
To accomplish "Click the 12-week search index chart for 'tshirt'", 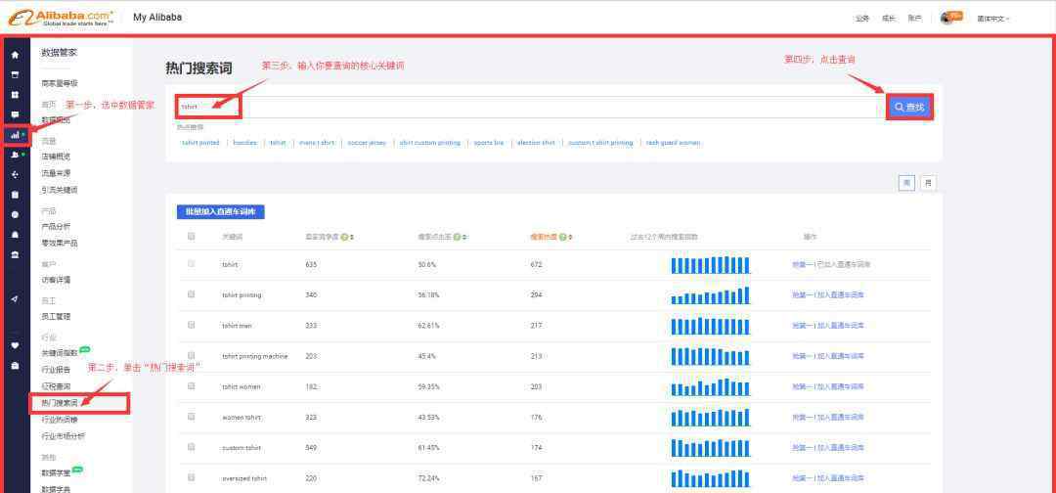I will tap(711, 265).
